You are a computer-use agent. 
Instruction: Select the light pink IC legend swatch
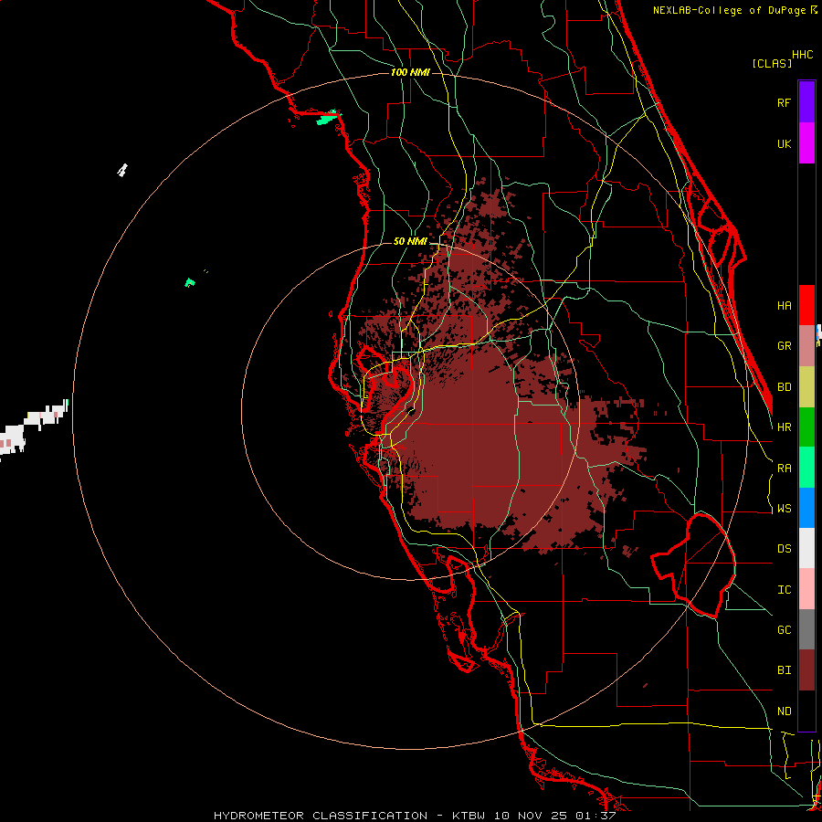coord(806,589)
